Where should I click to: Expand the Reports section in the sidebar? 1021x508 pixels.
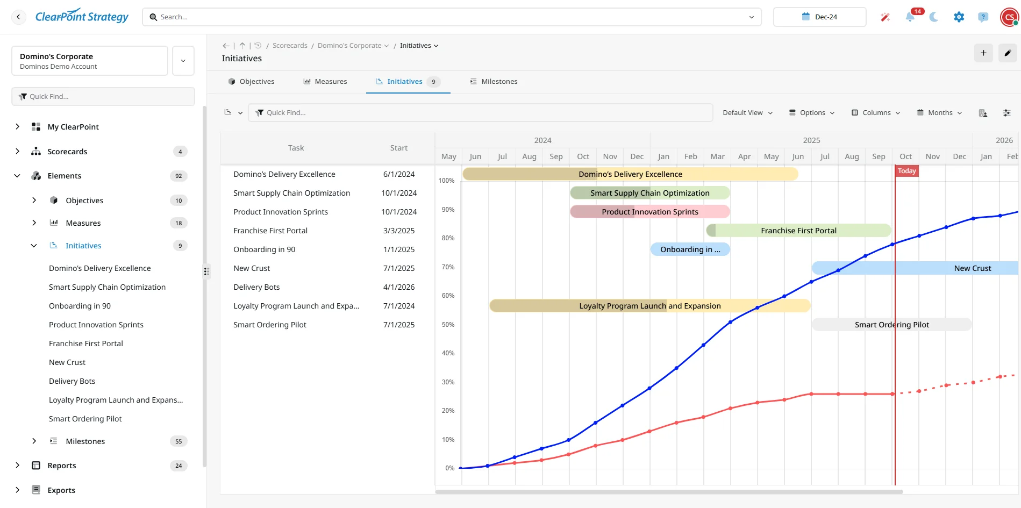(17, 466)
